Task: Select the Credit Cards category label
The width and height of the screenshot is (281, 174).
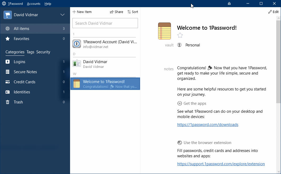Action: click(25, 82)
